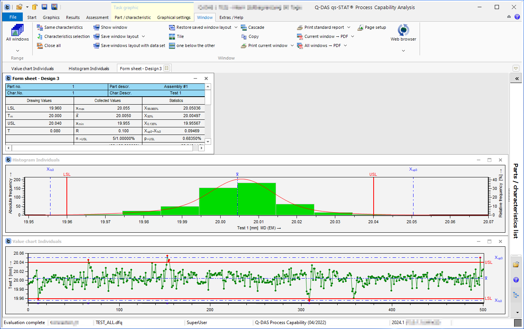Cascade the windows
This screenshot has width=524, height=329.
pos(253,27)
